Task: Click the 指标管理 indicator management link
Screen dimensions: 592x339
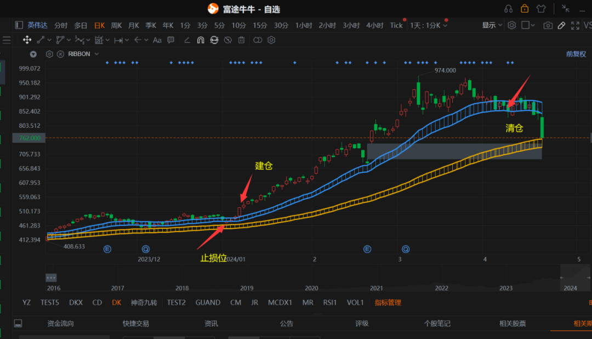Action: coord(388,302)
